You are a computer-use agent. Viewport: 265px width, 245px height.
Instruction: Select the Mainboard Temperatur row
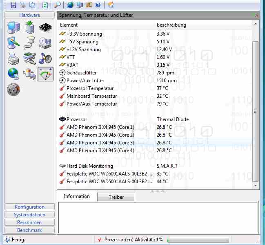[x=155, y=96]
